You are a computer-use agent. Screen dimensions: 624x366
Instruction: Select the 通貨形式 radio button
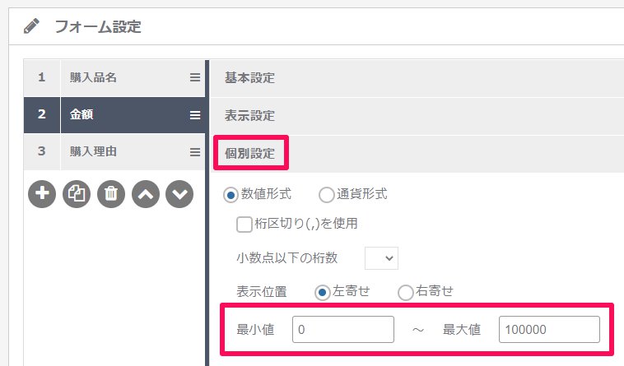[x=326, y=195]
